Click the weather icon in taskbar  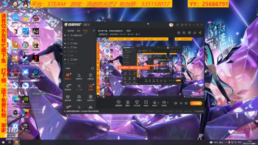pyautogui.click(x=211, y=142)
